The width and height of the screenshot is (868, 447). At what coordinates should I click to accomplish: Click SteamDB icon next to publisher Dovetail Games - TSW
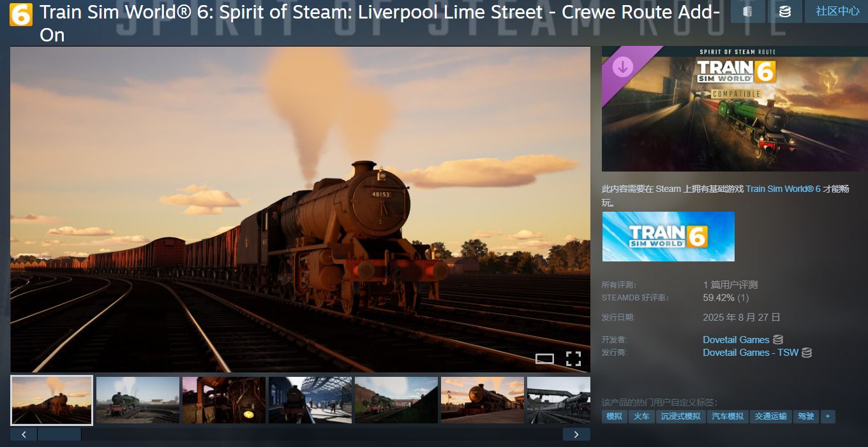(x=807, y=353)
